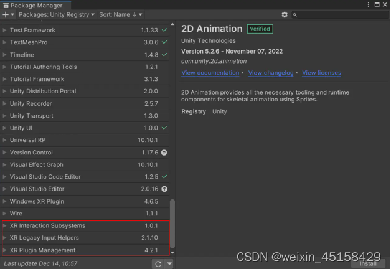The width and height of the screenshot is (391, 269).
Task: Select XR Legacy Input Helpers package
Action: click(85, 238)
